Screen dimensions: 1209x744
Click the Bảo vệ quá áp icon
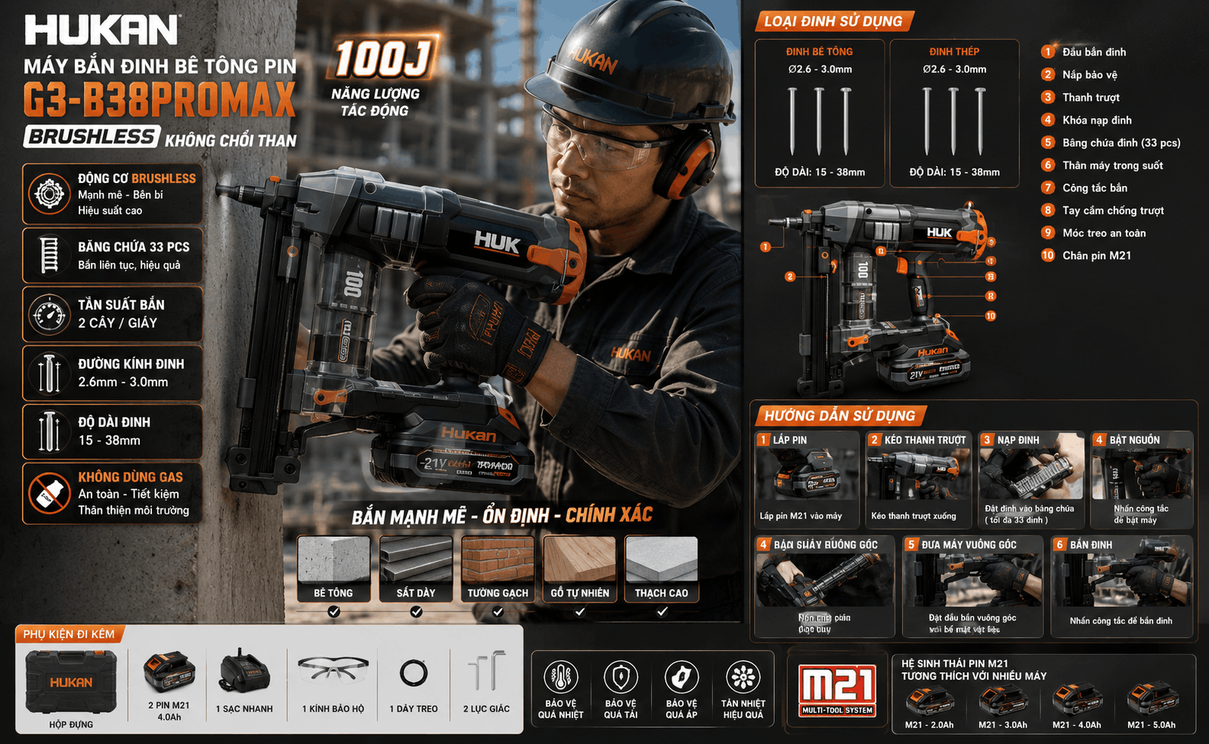pos(681,677)
